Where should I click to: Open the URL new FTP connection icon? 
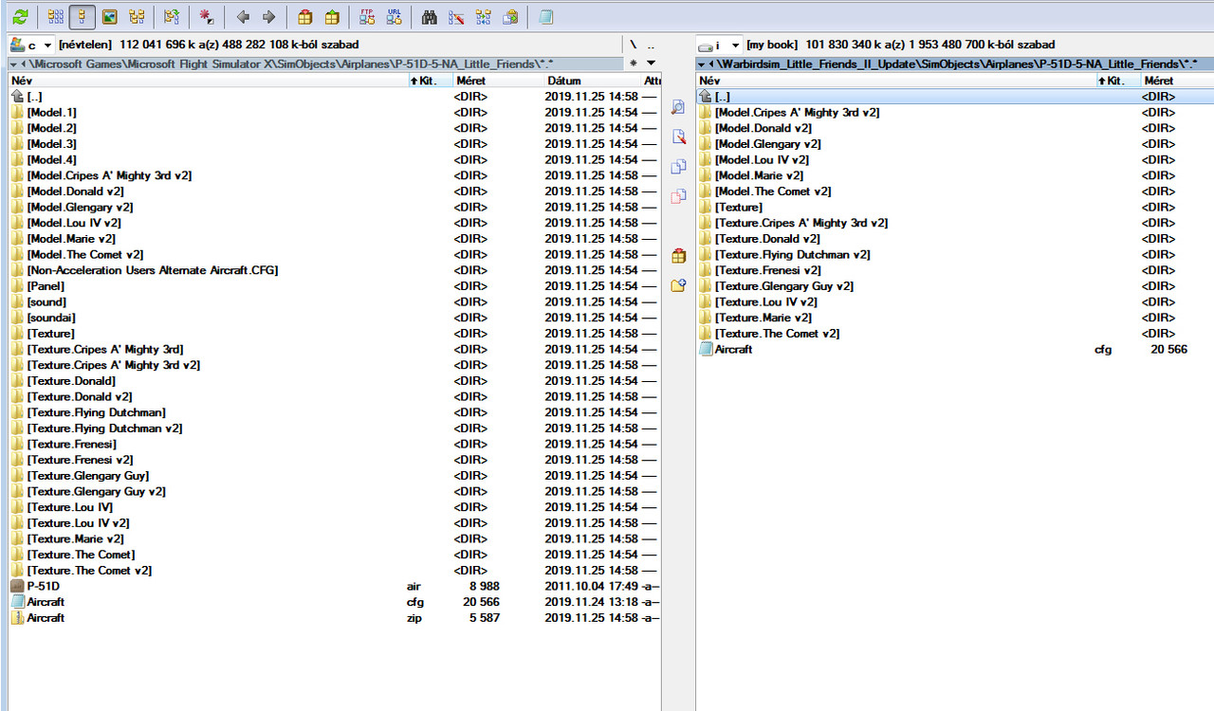point(394,16)
